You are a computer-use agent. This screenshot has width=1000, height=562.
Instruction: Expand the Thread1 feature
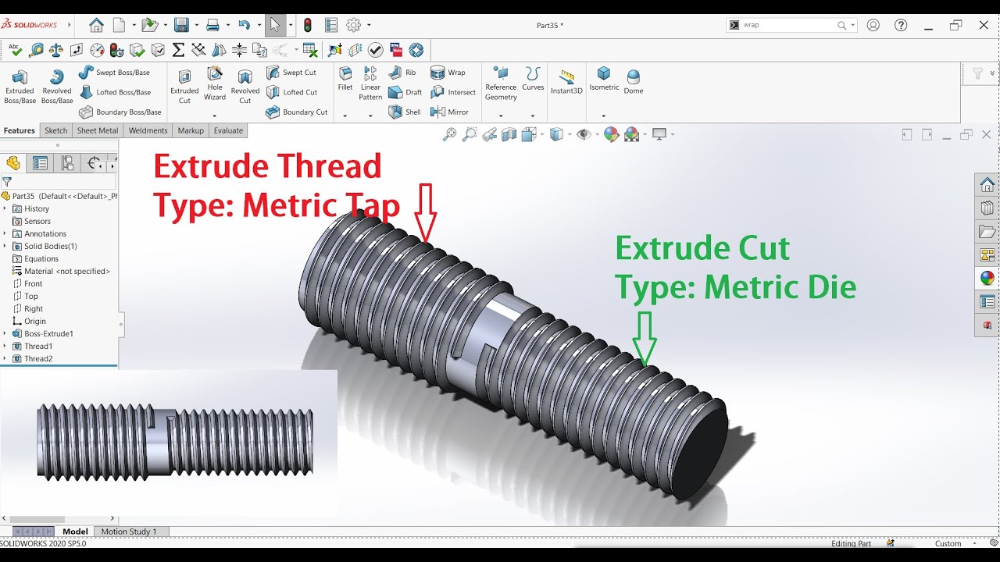pos(5,346)
